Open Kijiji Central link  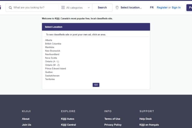(x=68, y=125)
